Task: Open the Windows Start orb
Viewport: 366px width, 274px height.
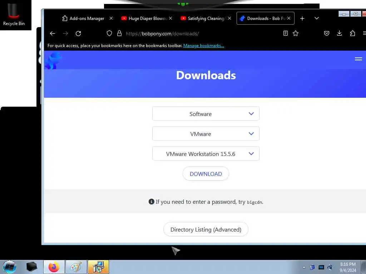Action: tap(9, 267)
